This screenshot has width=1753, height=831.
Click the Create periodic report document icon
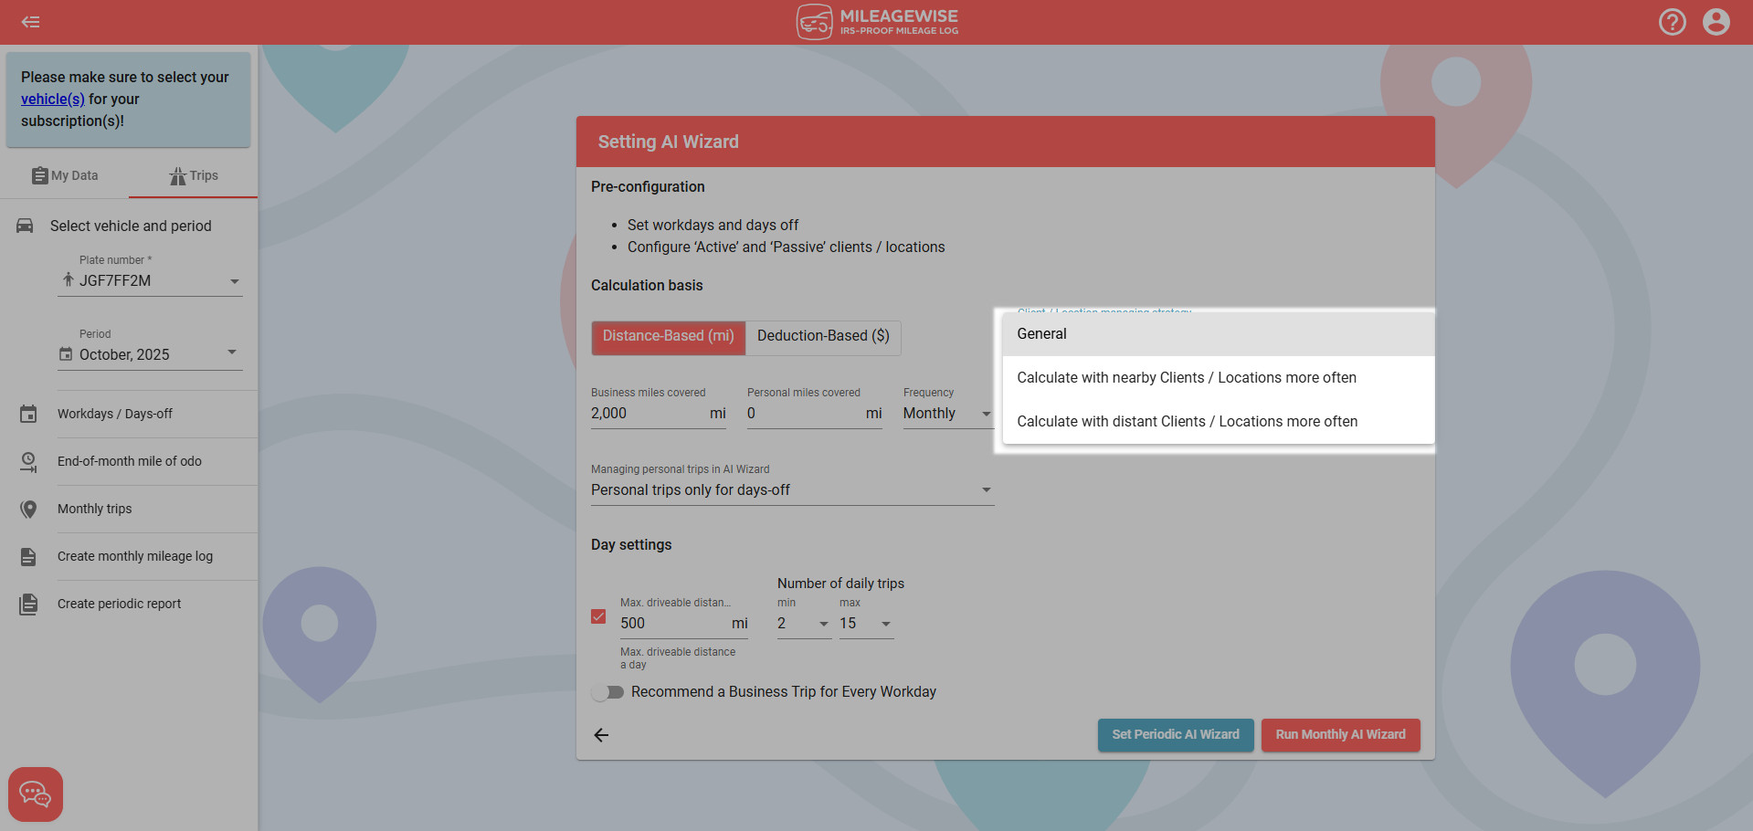pyautogui.click(x=28, y=604)
